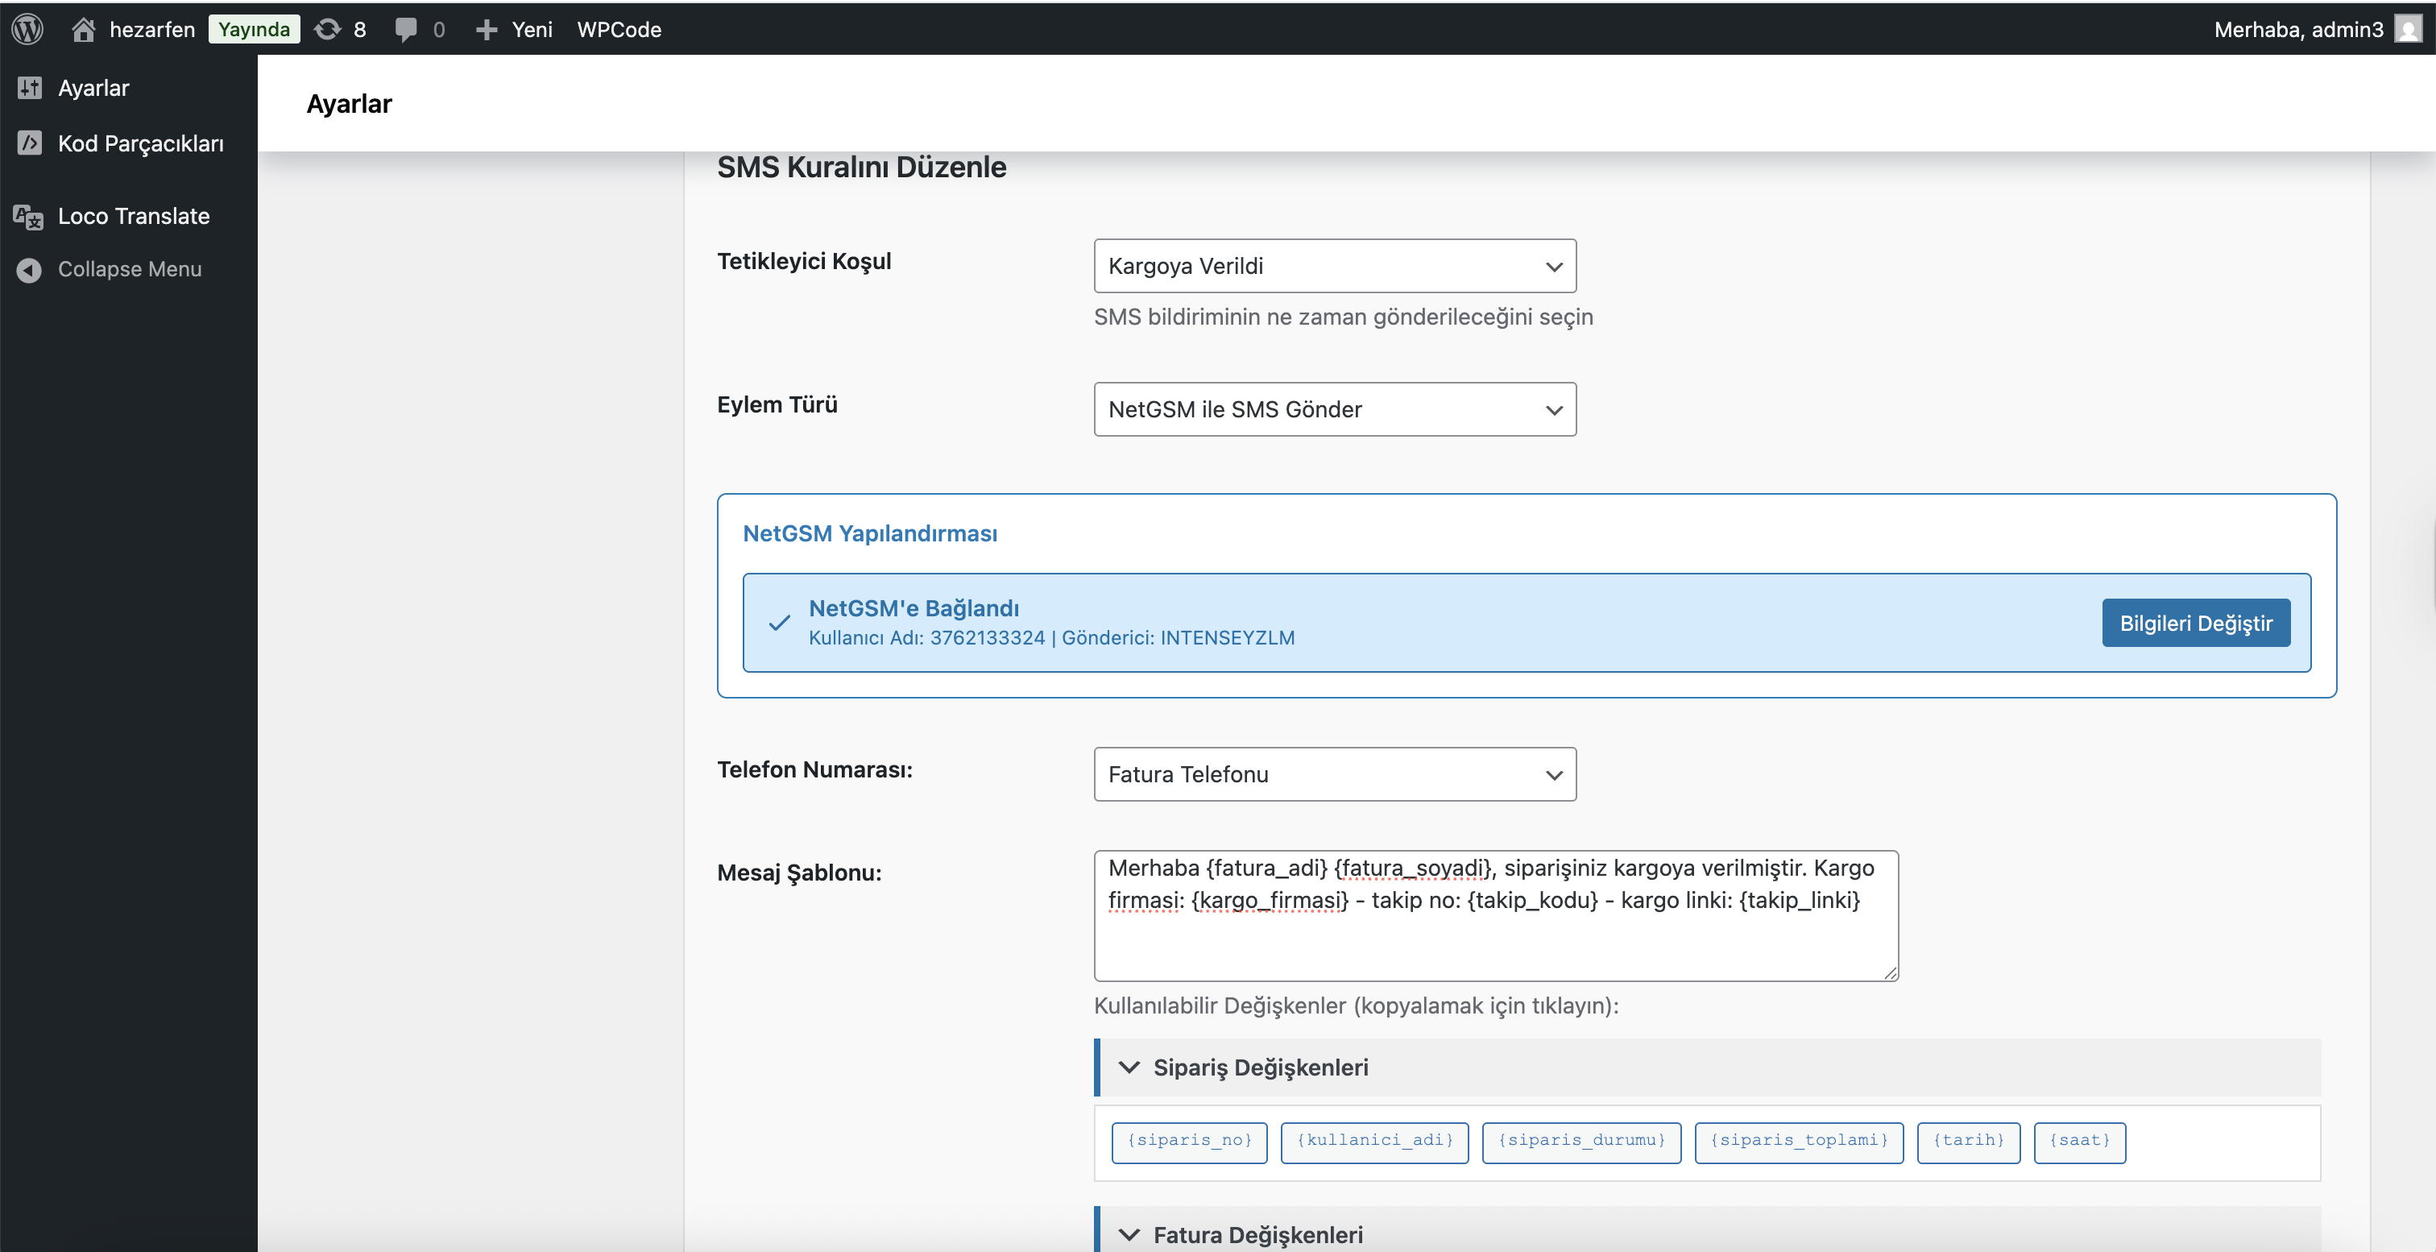The width and height of the screenshot is (2436, 1252).
Task: Click the Kod Parçacıkları code icon
Action: click(x=29, y=143)
